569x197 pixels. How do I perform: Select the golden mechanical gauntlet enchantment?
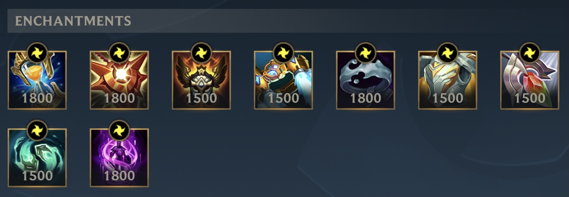pos(283,80)
